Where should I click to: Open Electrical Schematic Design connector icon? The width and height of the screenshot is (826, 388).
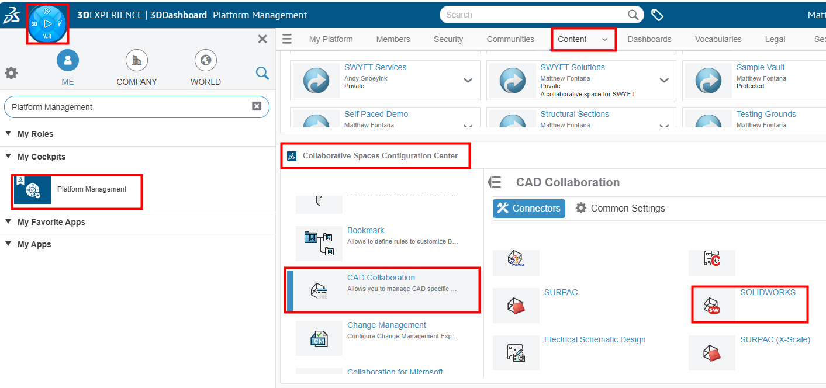516,352
